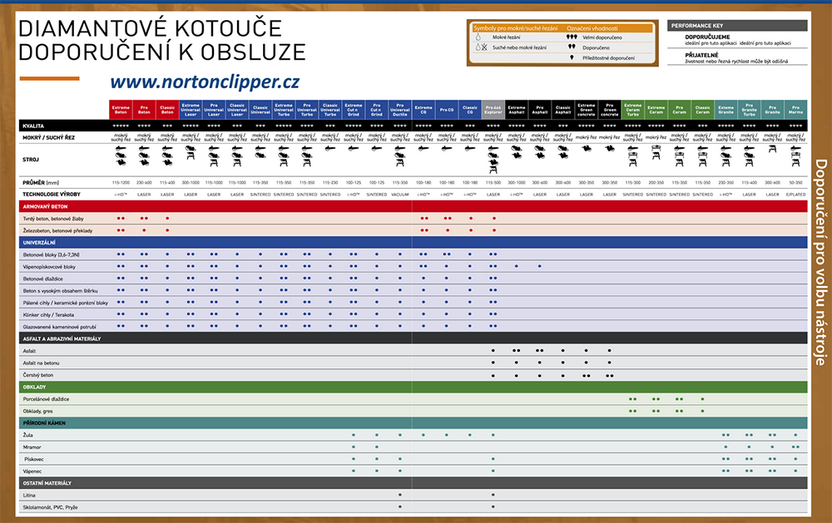This screenshot has width=832, height=523.
Task: Click the Vápenopískovcové bloky row label
Action: tap(49, 267)
